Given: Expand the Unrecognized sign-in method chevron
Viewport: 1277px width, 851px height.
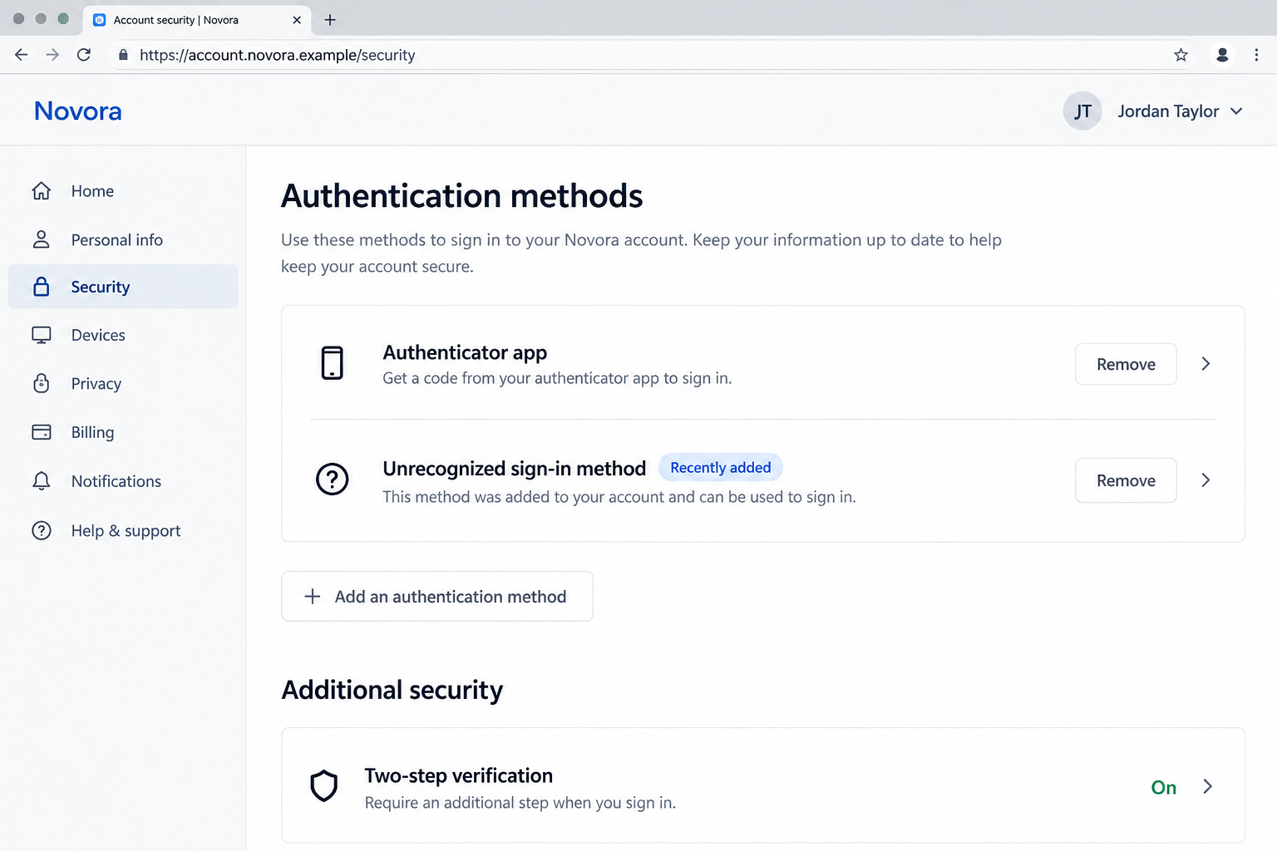Looking at the screenshot, I should [1206, 480].
